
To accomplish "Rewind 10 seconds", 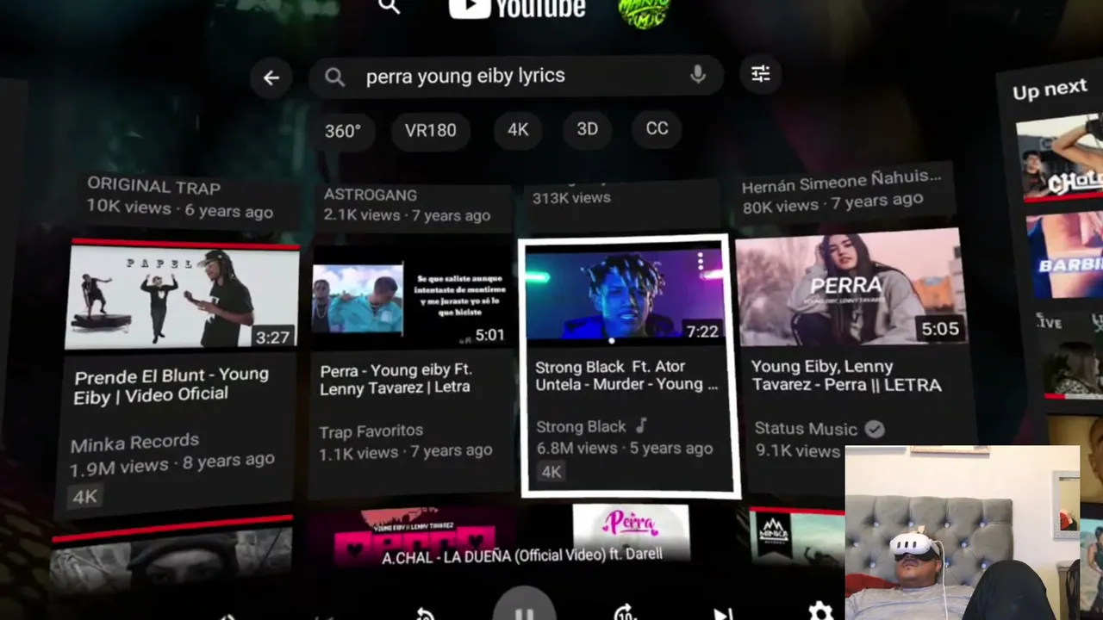I will click(425, 614).
